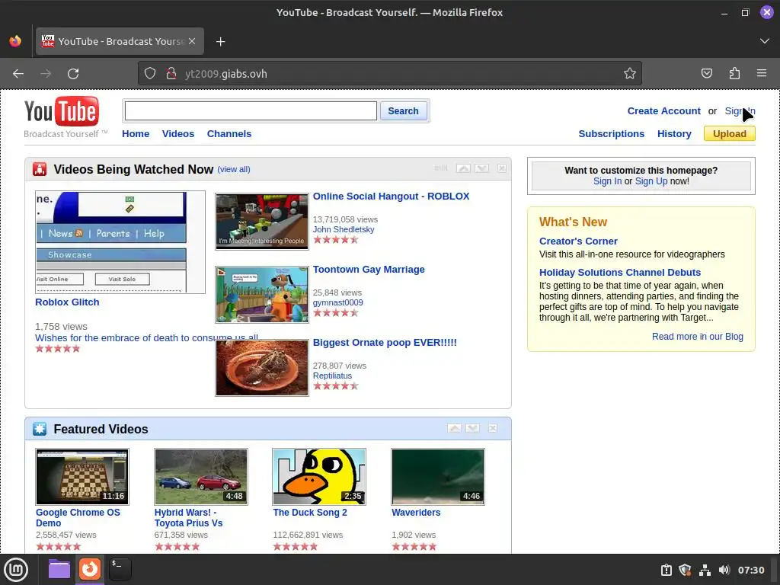Click the 07:30 clock in taskbar
Viewport: 780px width, 585px height.
(x=750, y=570)
